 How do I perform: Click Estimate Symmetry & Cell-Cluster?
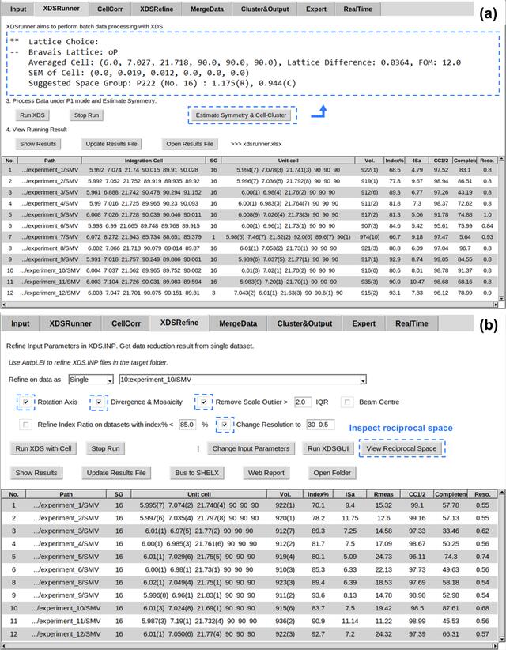[241, 115]
